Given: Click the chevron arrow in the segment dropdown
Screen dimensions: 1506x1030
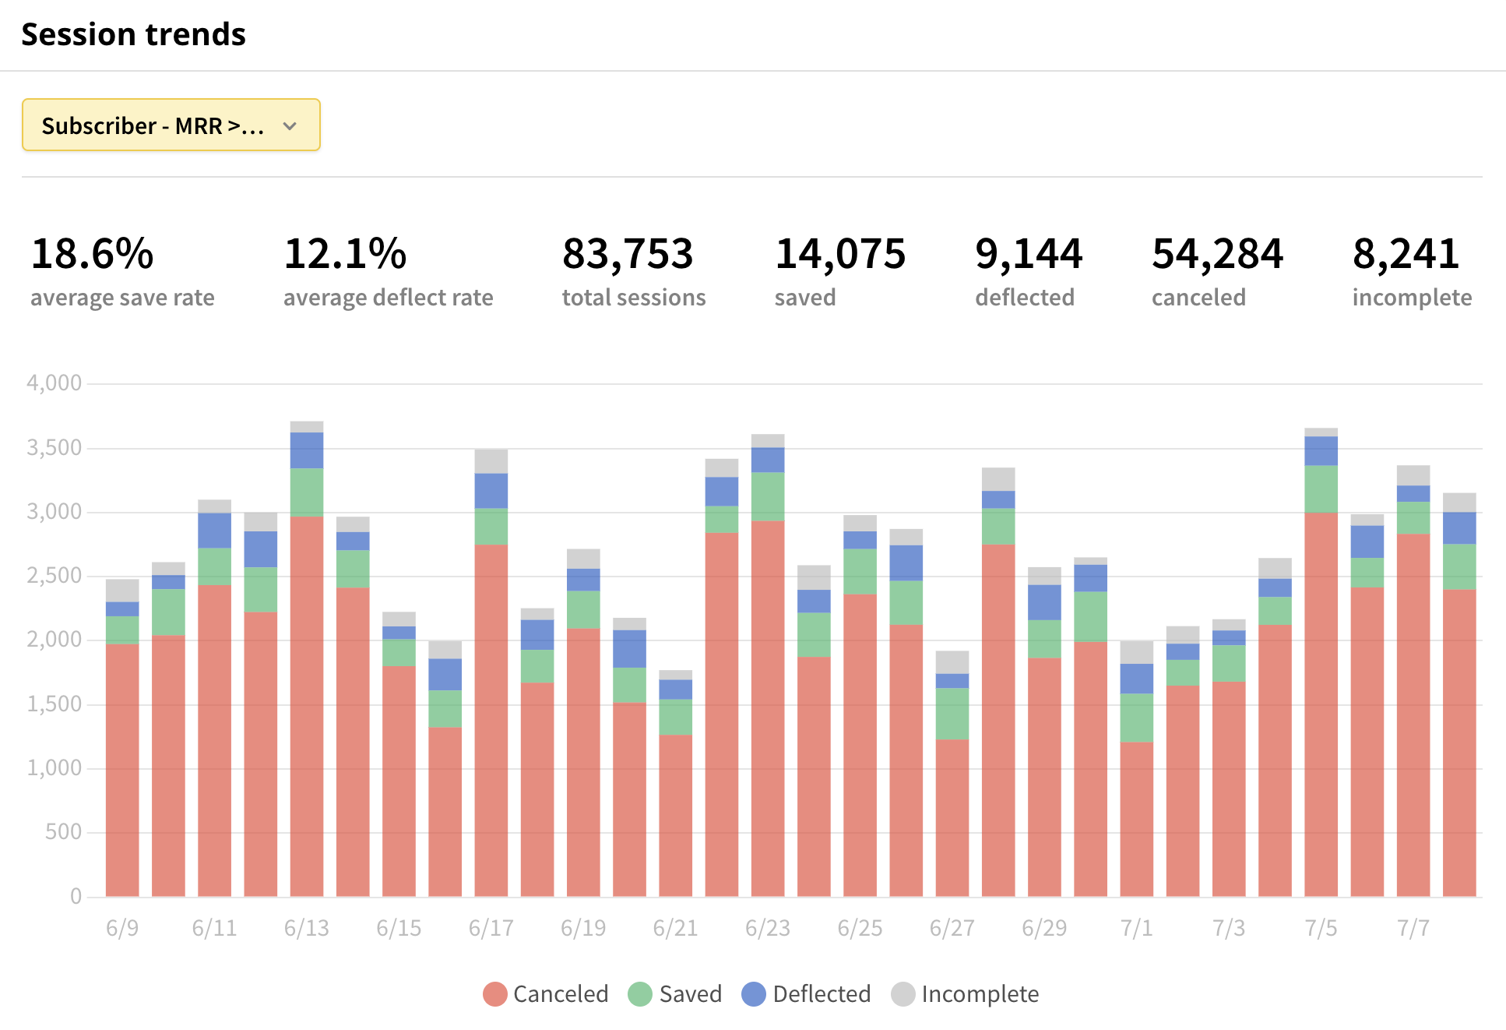Looking at the screenshot, I should 290,126.
